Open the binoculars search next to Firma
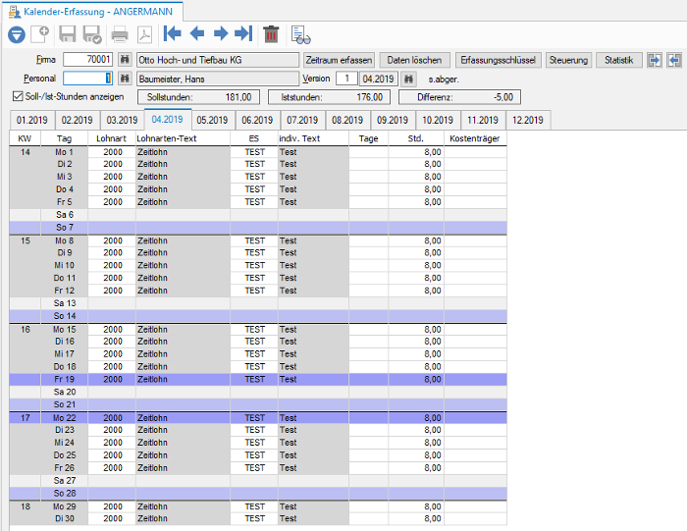This screenshot has height=531, width=687. tap(125, 59)
